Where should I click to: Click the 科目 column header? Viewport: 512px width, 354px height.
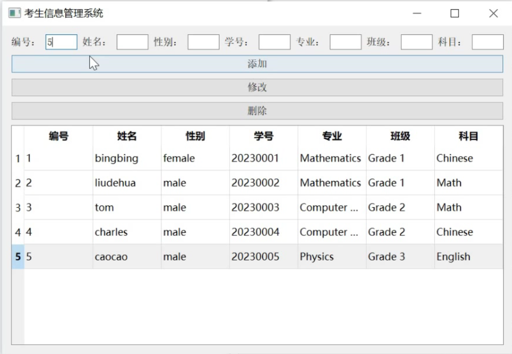[x=469, y=136]
